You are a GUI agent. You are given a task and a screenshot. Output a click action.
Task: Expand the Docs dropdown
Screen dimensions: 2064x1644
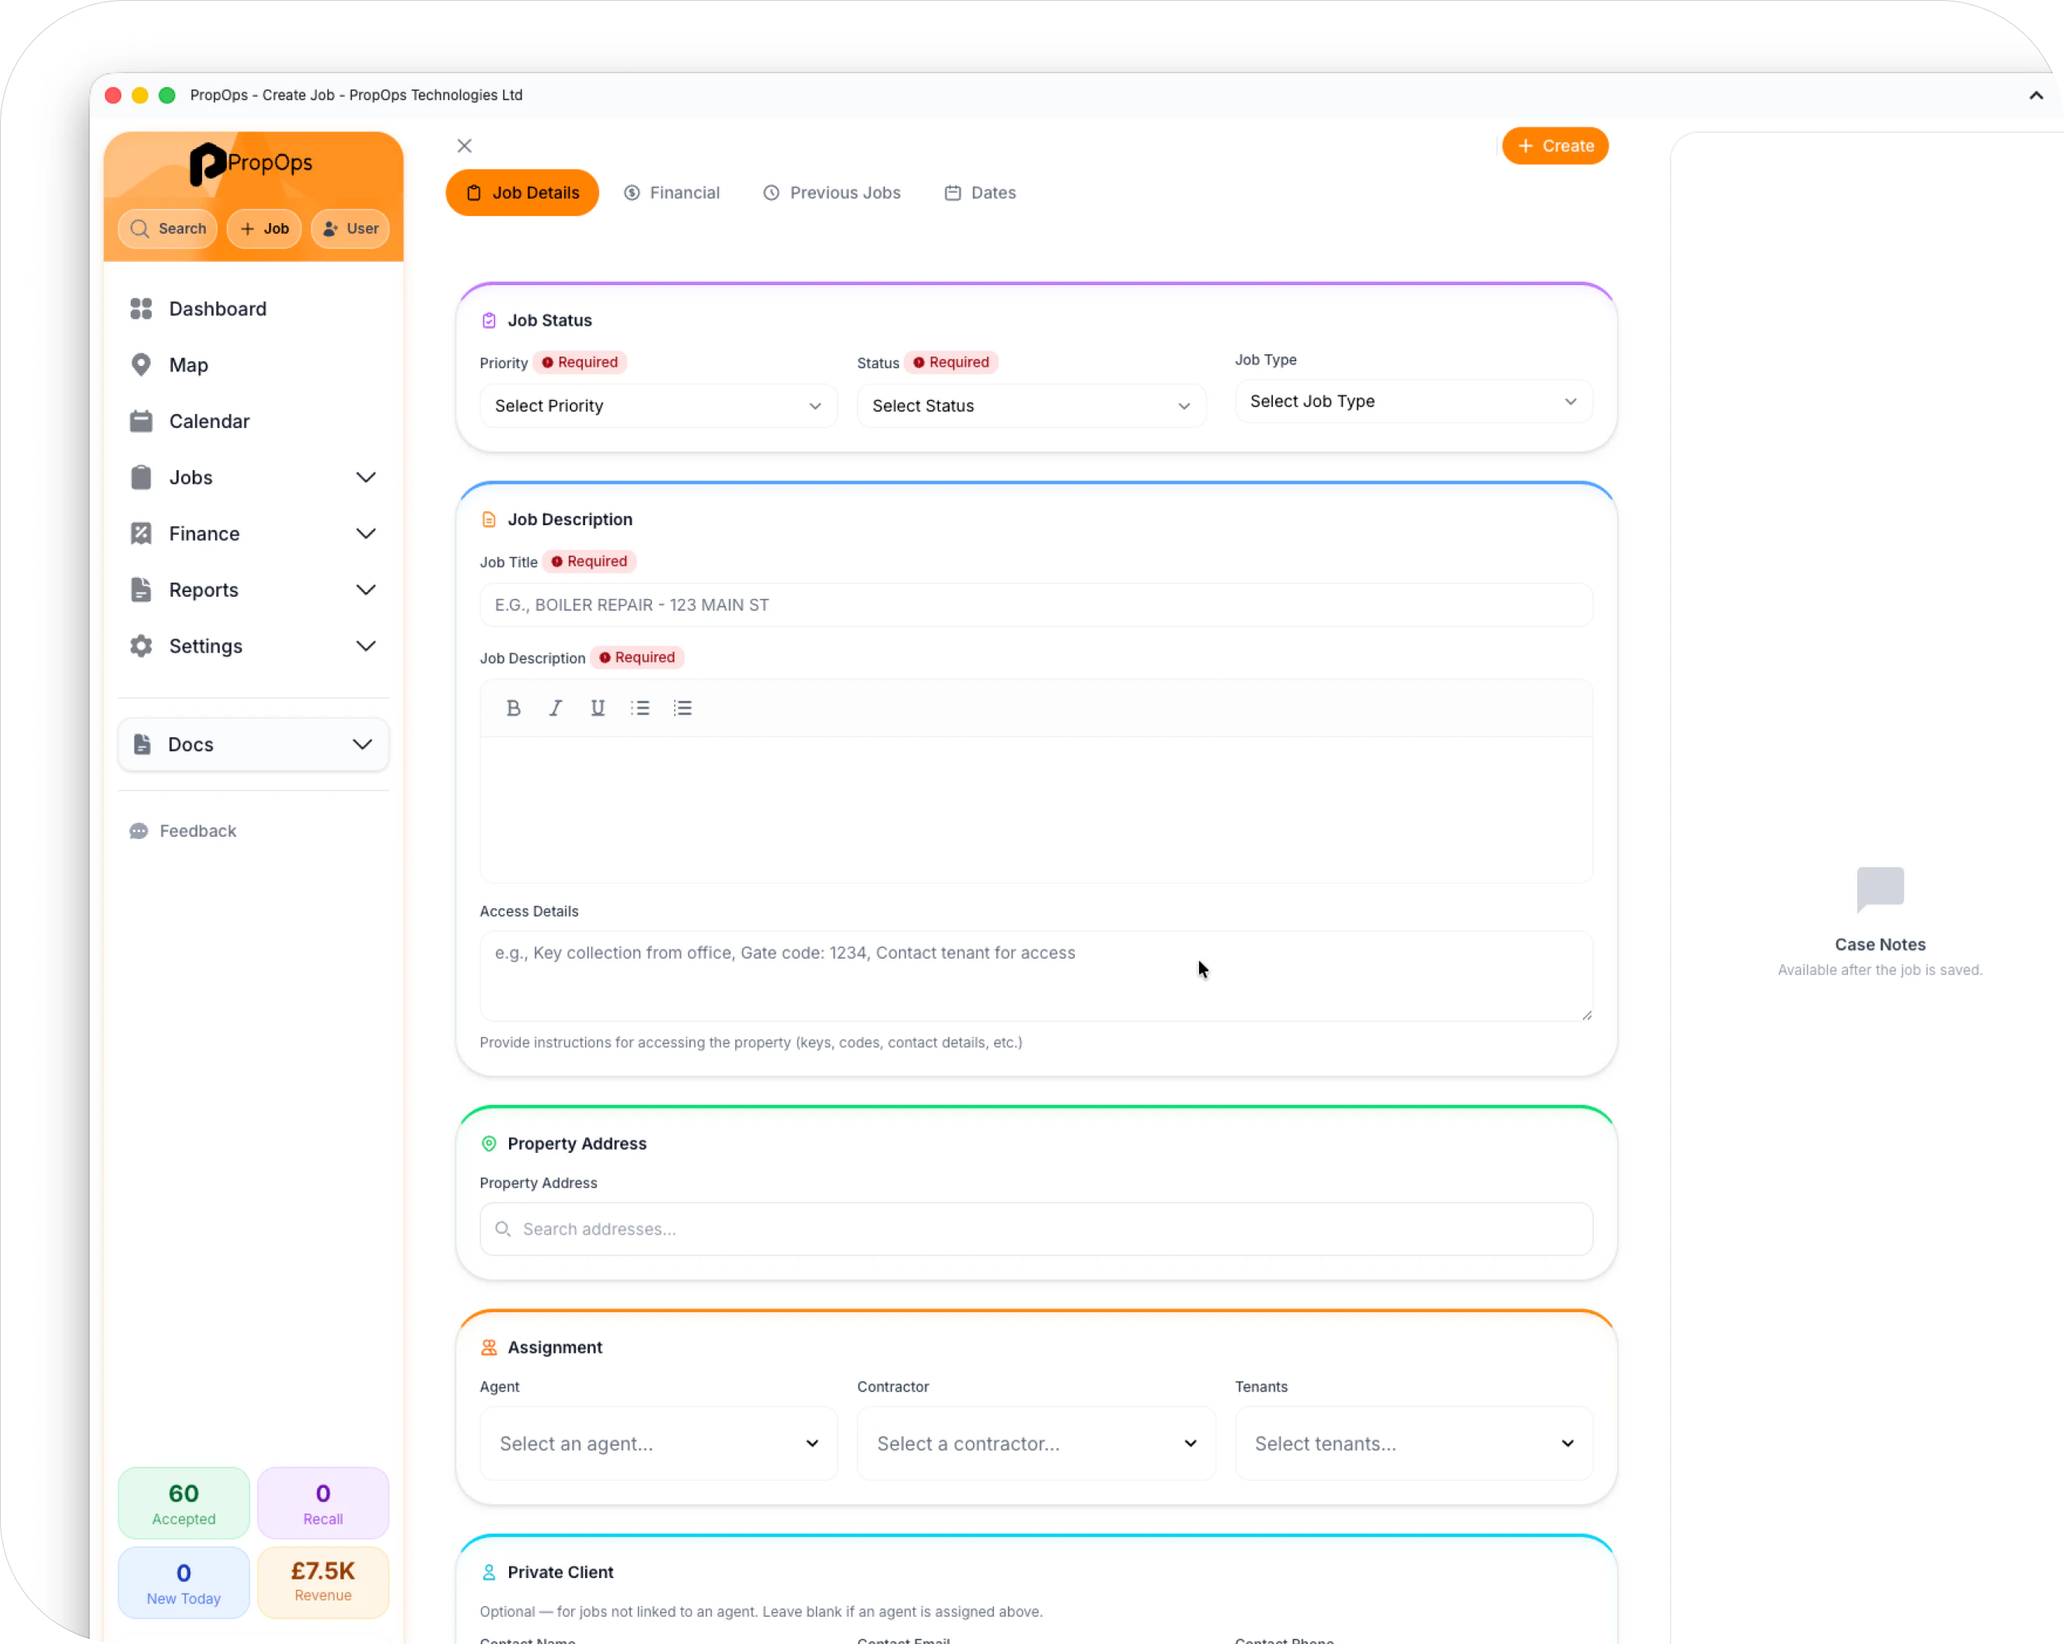[x=253, y=745]
